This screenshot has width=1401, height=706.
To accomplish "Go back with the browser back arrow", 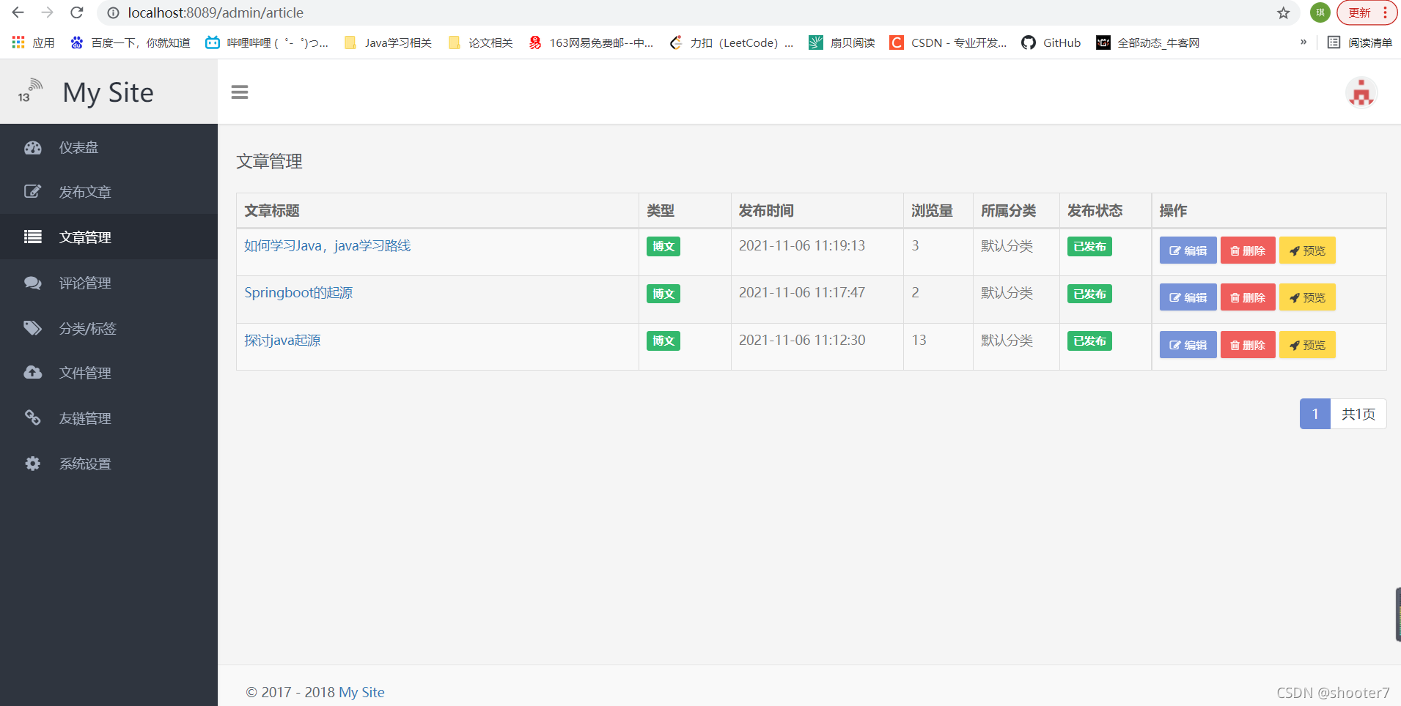I will [18, 12].
